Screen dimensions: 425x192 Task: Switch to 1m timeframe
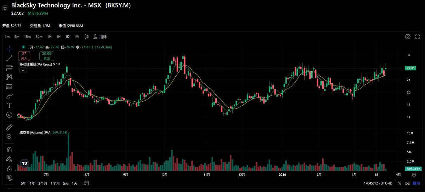[7, 37]
